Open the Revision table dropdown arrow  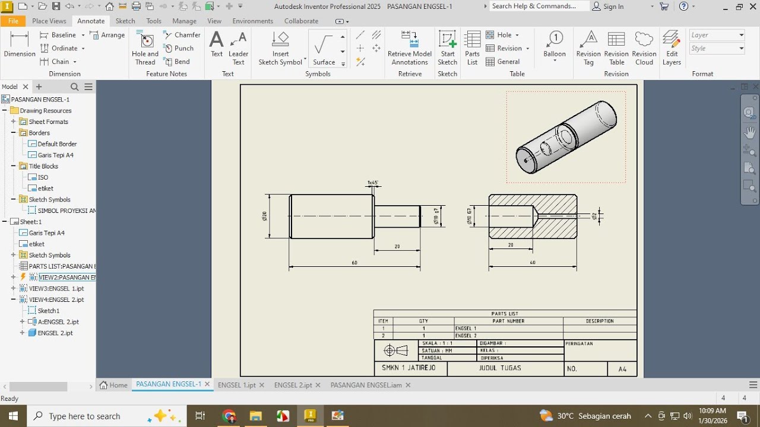point(527,49)
